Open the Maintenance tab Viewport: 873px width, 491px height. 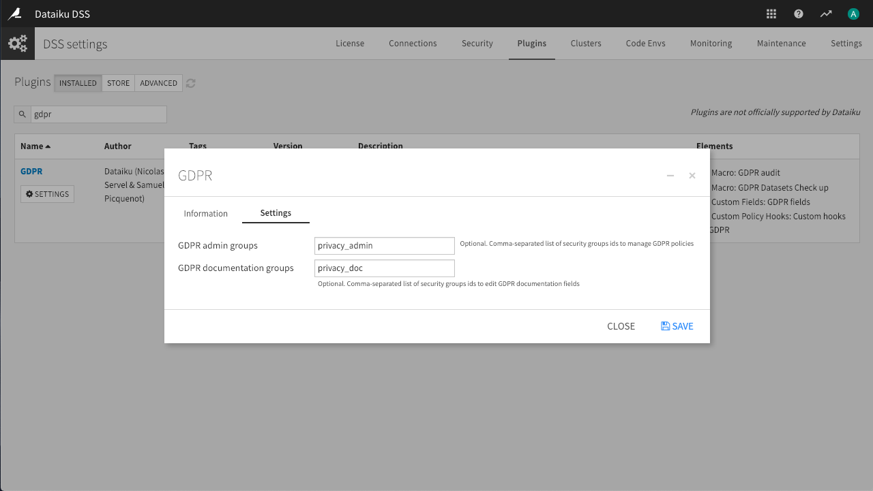782,44
